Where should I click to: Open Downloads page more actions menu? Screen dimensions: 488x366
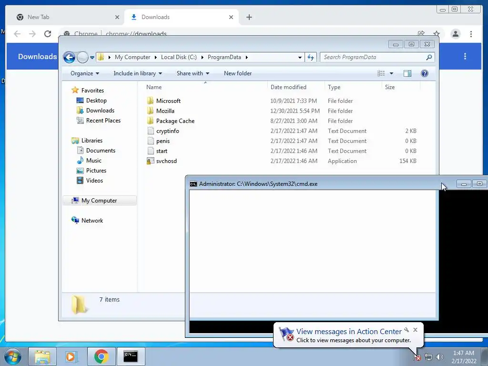465,56
